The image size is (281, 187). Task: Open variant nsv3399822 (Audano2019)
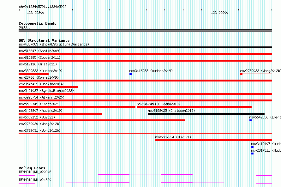coord(41,71)
